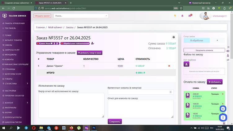Image resolution: width=233 pixels, height=131 pixels.
Task: Open the invoice icon for payment 2000.00
Action: click(188, 96)
